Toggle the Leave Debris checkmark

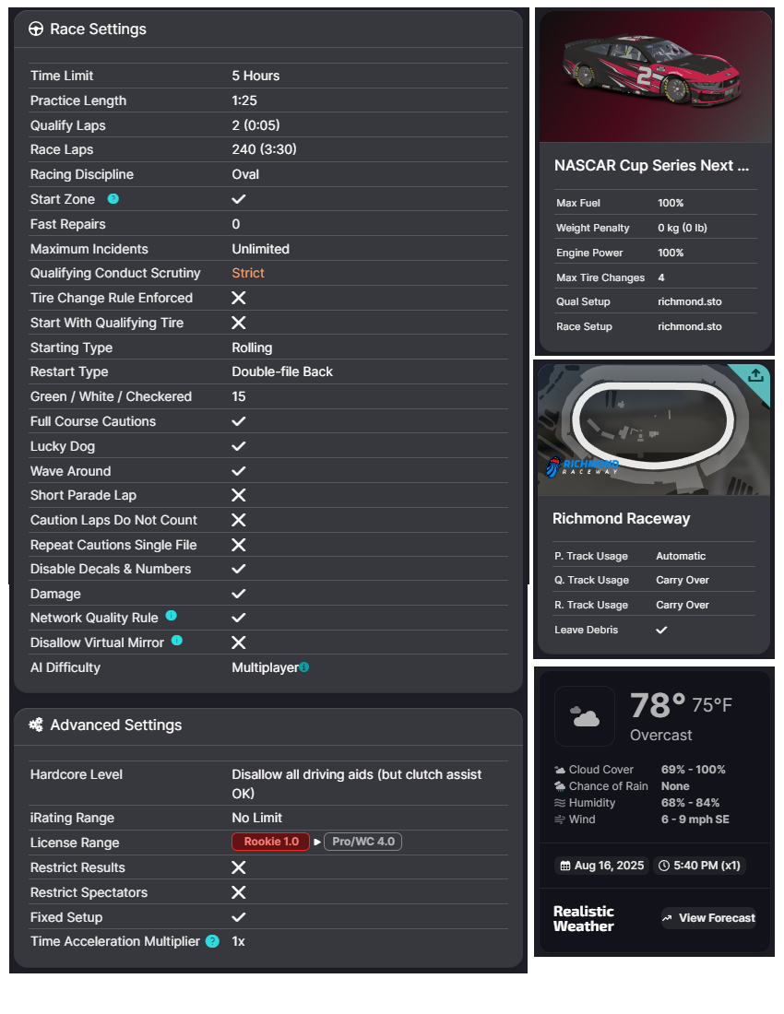(x=661, y=630)
